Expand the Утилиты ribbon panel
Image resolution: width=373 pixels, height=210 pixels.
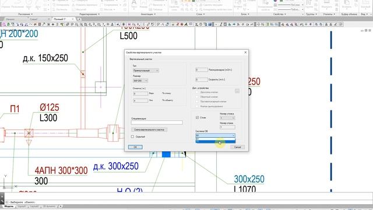pyautogui.click(x=329, y=14)
